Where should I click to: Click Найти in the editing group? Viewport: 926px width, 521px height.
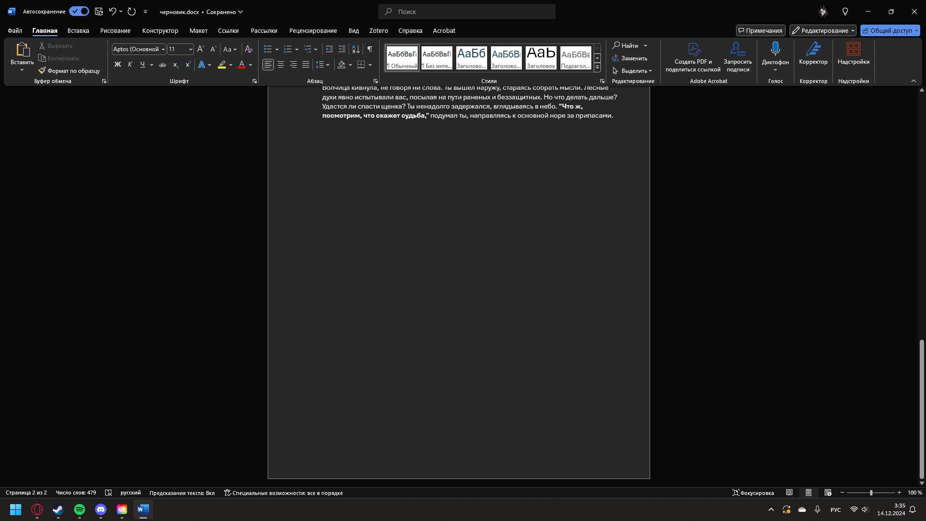click(626, 45)
